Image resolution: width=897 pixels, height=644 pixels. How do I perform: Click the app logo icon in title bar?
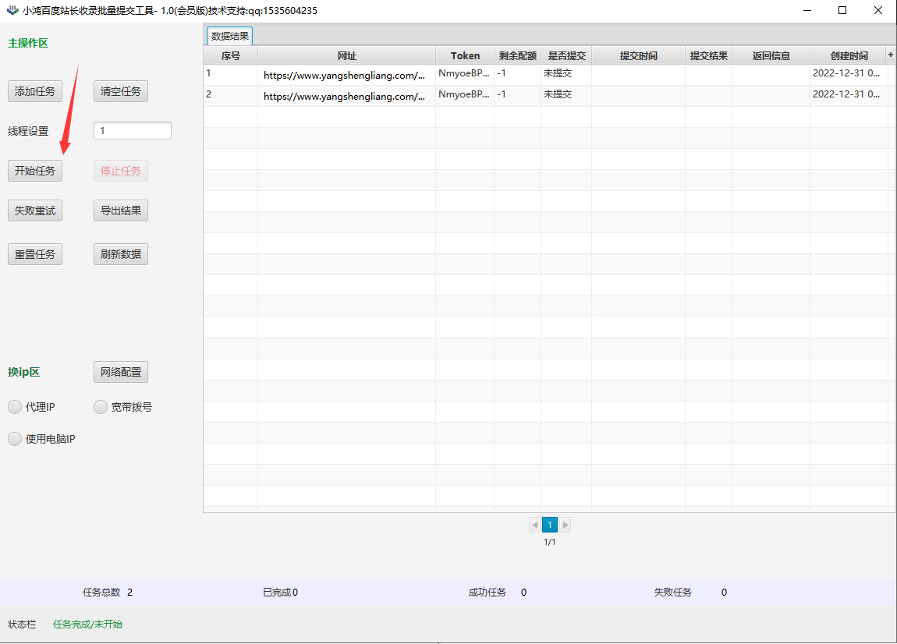pos(12,11)
